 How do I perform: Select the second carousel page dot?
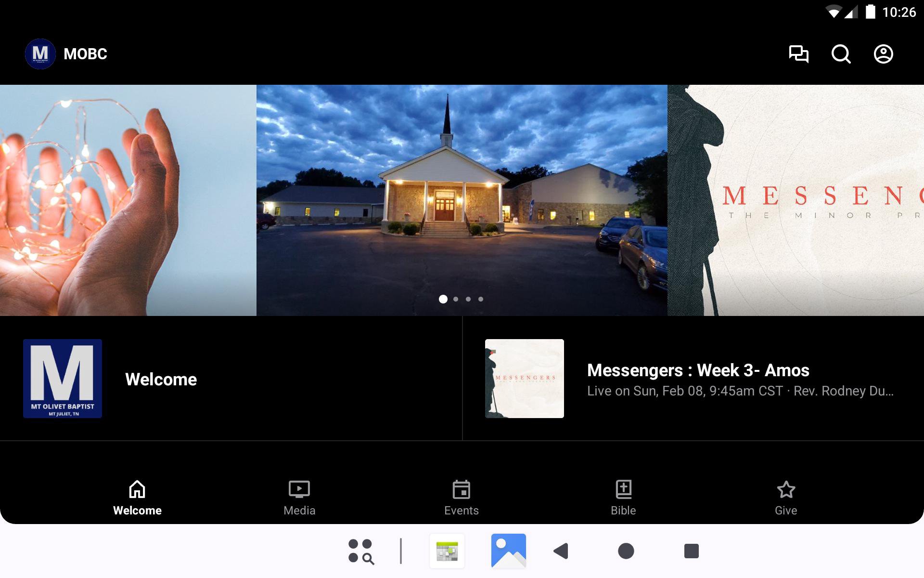tap(456, 299)
